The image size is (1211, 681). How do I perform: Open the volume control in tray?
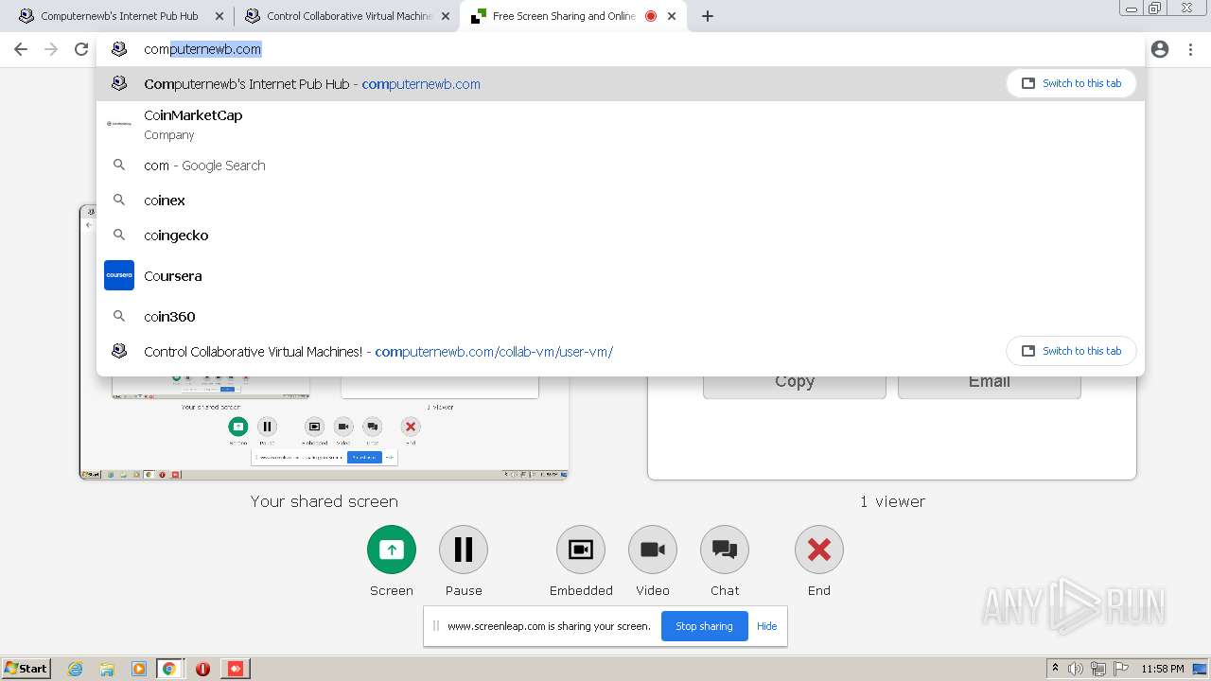pyautogui.click(x=1076, y=669)
